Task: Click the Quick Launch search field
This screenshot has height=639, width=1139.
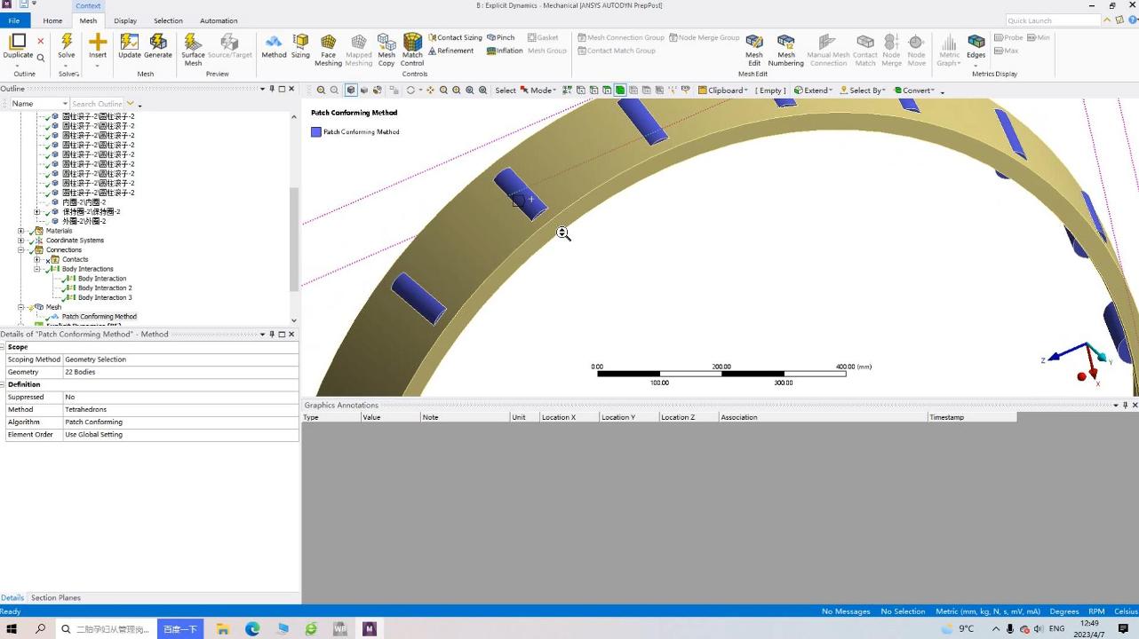Action: [1054, 20]
